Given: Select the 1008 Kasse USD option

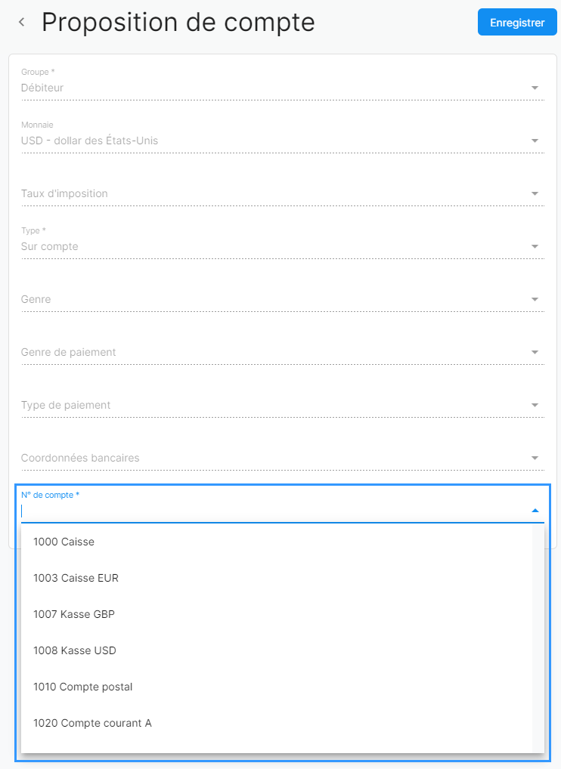Looking at the screenshot, I should coord(75,650).
